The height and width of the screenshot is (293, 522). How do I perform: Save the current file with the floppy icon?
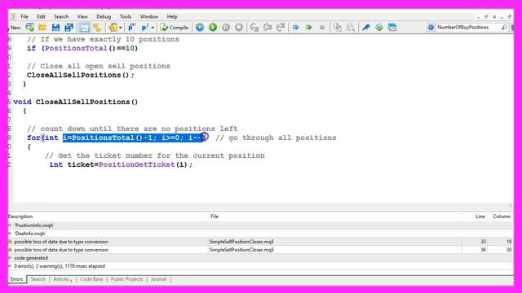coord(56,28)
